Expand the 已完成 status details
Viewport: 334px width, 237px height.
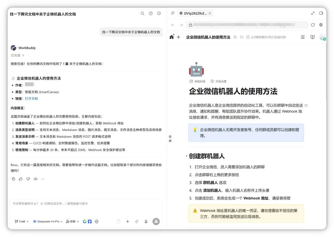pos(17,55)
